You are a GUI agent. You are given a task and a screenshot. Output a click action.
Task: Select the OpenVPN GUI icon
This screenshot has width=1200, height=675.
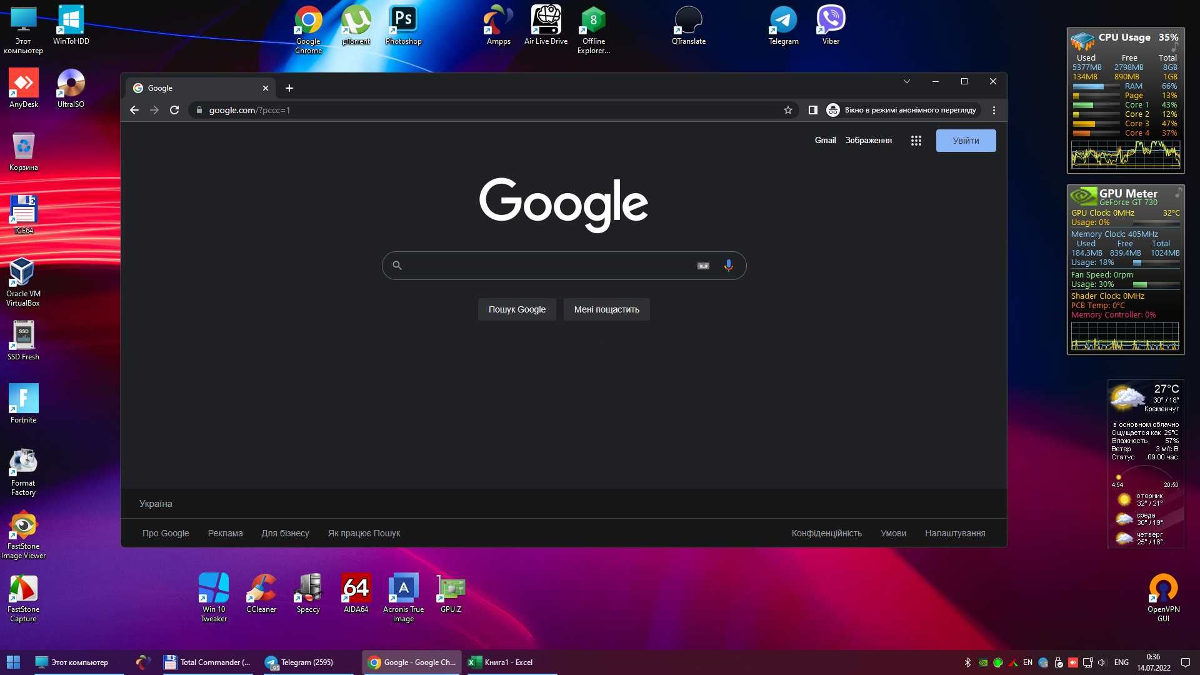point(1163,597)
